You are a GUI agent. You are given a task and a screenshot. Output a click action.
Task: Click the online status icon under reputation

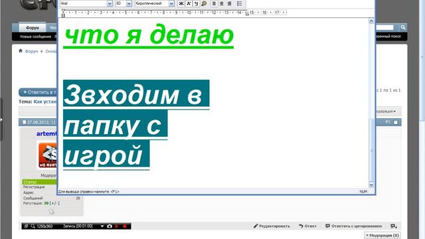pos(52,212)
